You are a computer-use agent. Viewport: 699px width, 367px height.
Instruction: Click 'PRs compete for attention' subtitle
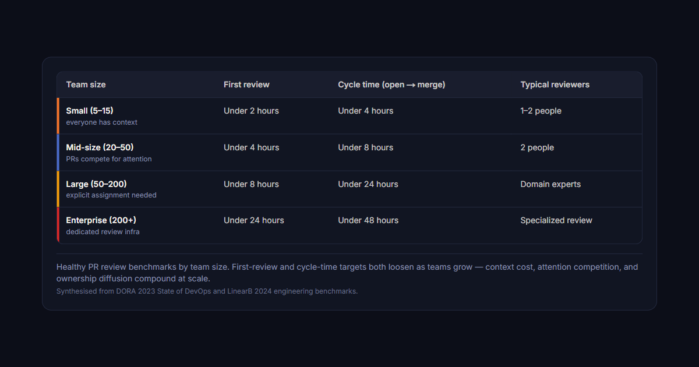pyautogui.click(x=109, y=159)
